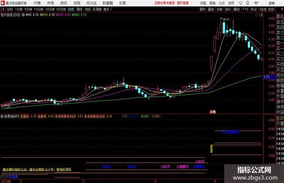Click the mobile phone icon
284x183 pixels.
(x=248, y=3)
